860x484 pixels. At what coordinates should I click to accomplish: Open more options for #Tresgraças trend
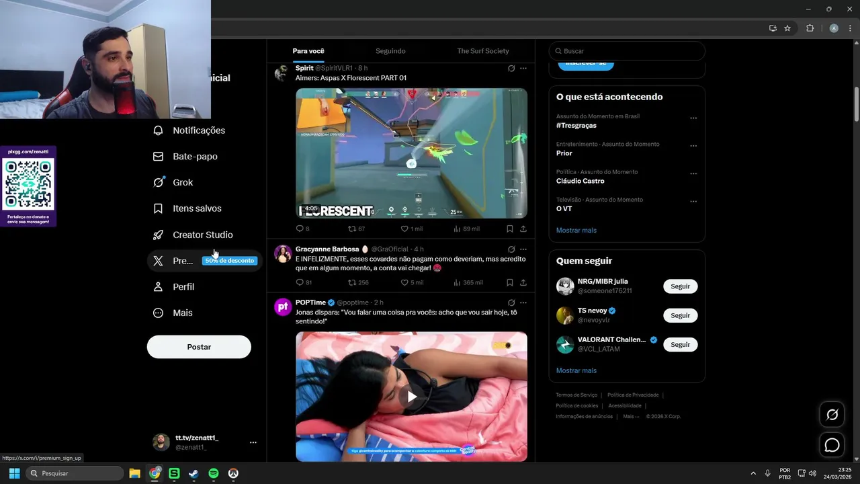[x=693, y=118]
